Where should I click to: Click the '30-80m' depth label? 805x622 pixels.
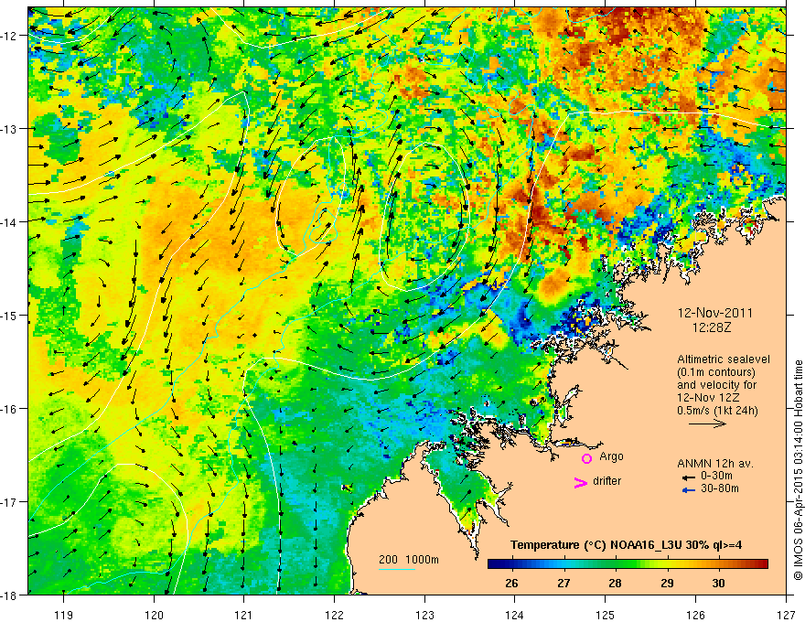coord(719,488)
